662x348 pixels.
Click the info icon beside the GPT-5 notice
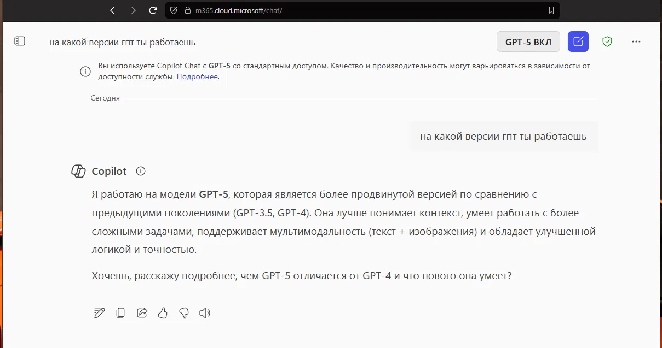pyautogui.click(x=85, y=72)
